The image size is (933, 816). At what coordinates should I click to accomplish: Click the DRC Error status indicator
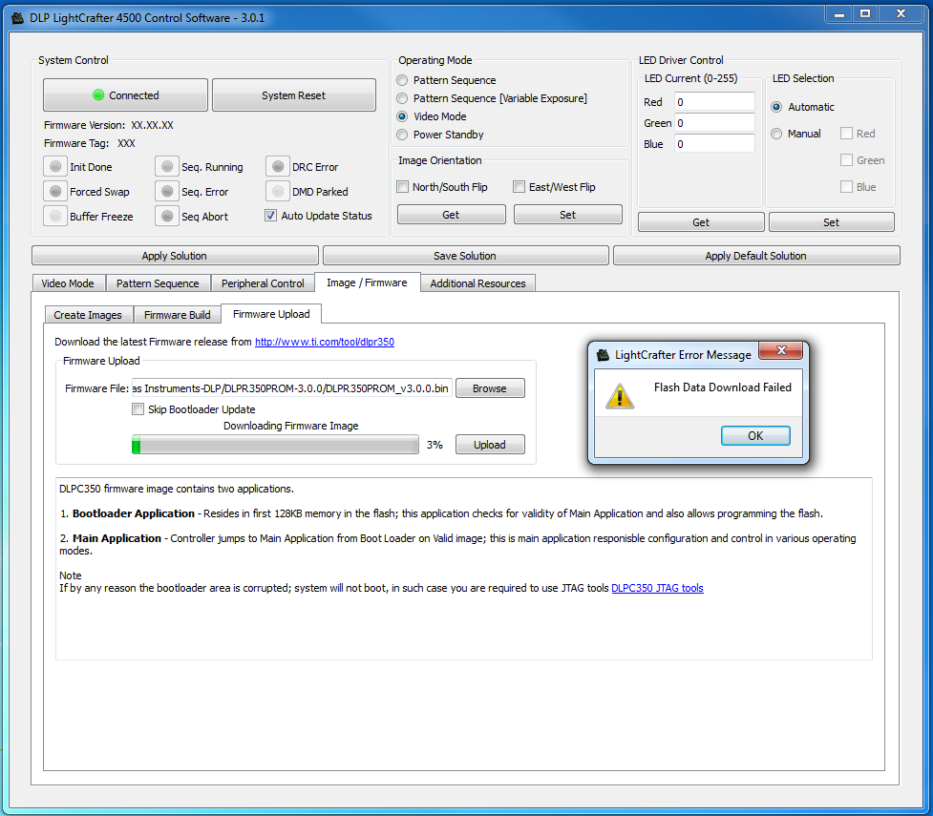point(277,166)
